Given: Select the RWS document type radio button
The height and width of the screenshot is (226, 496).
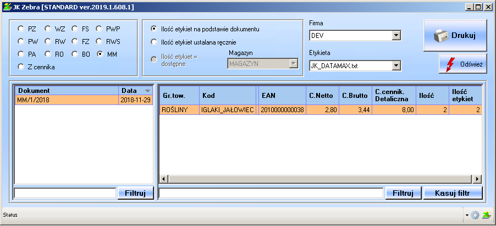Looking at the screenshot, I should click(100, 41).
